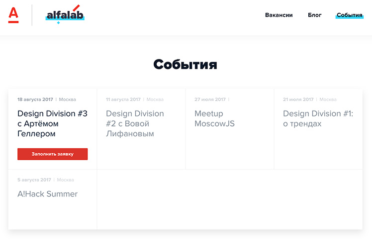Click the red Заполнить заявку button
Image resolution: width=372 pixels, height=242 pixels.
tap(52, 154)
